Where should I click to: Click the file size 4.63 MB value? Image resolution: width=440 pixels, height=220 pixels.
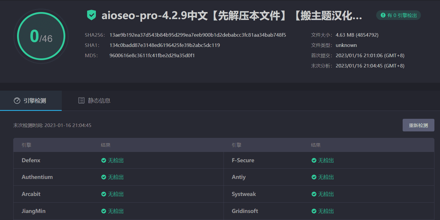[x=357, y=35]
